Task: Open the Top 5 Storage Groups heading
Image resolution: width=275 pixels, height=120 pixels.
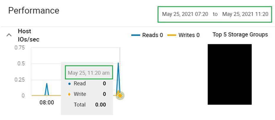Action: click(240, 35)
